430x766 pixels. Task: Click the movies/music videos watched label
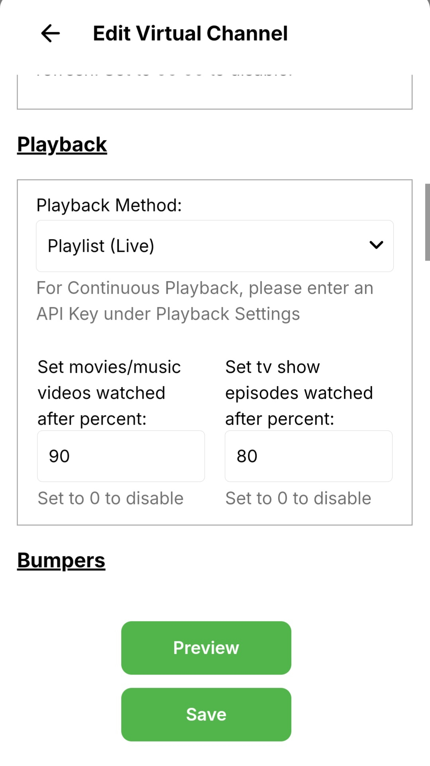(x=109, y=393)
